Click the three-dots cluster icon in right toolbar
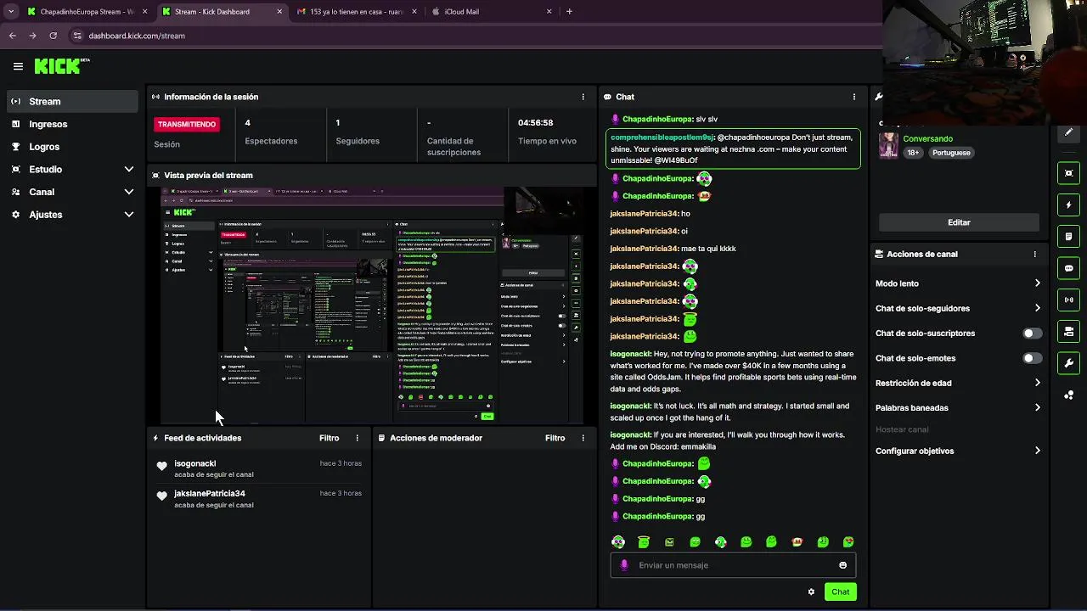 [1068, 395]
